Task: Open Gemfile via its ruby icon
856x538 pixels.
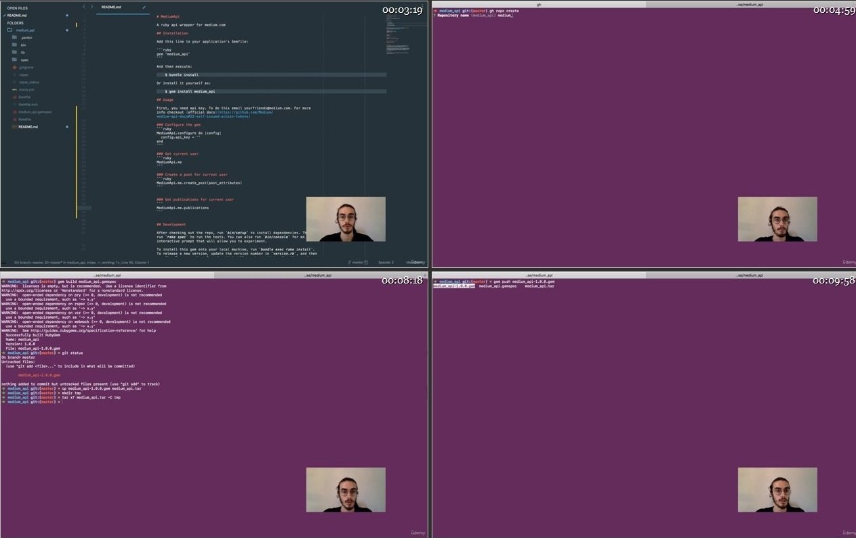Action: pyautogui.click(x=14, y=97)
